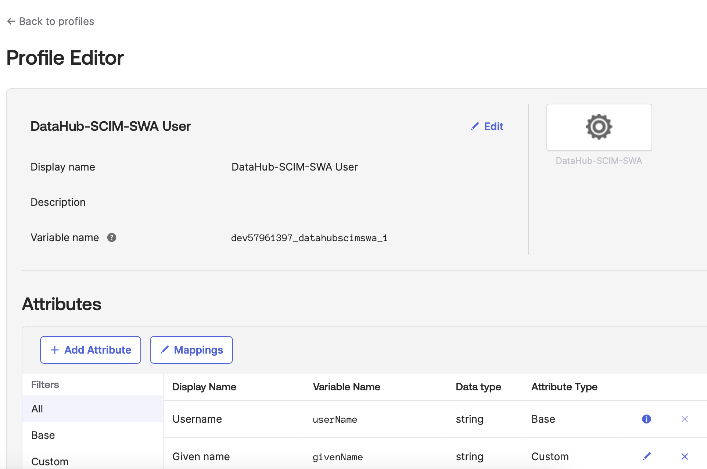Click the DataHub-SCIM-SWA gear app logo
707x469 pixels.
coord(599,127)
